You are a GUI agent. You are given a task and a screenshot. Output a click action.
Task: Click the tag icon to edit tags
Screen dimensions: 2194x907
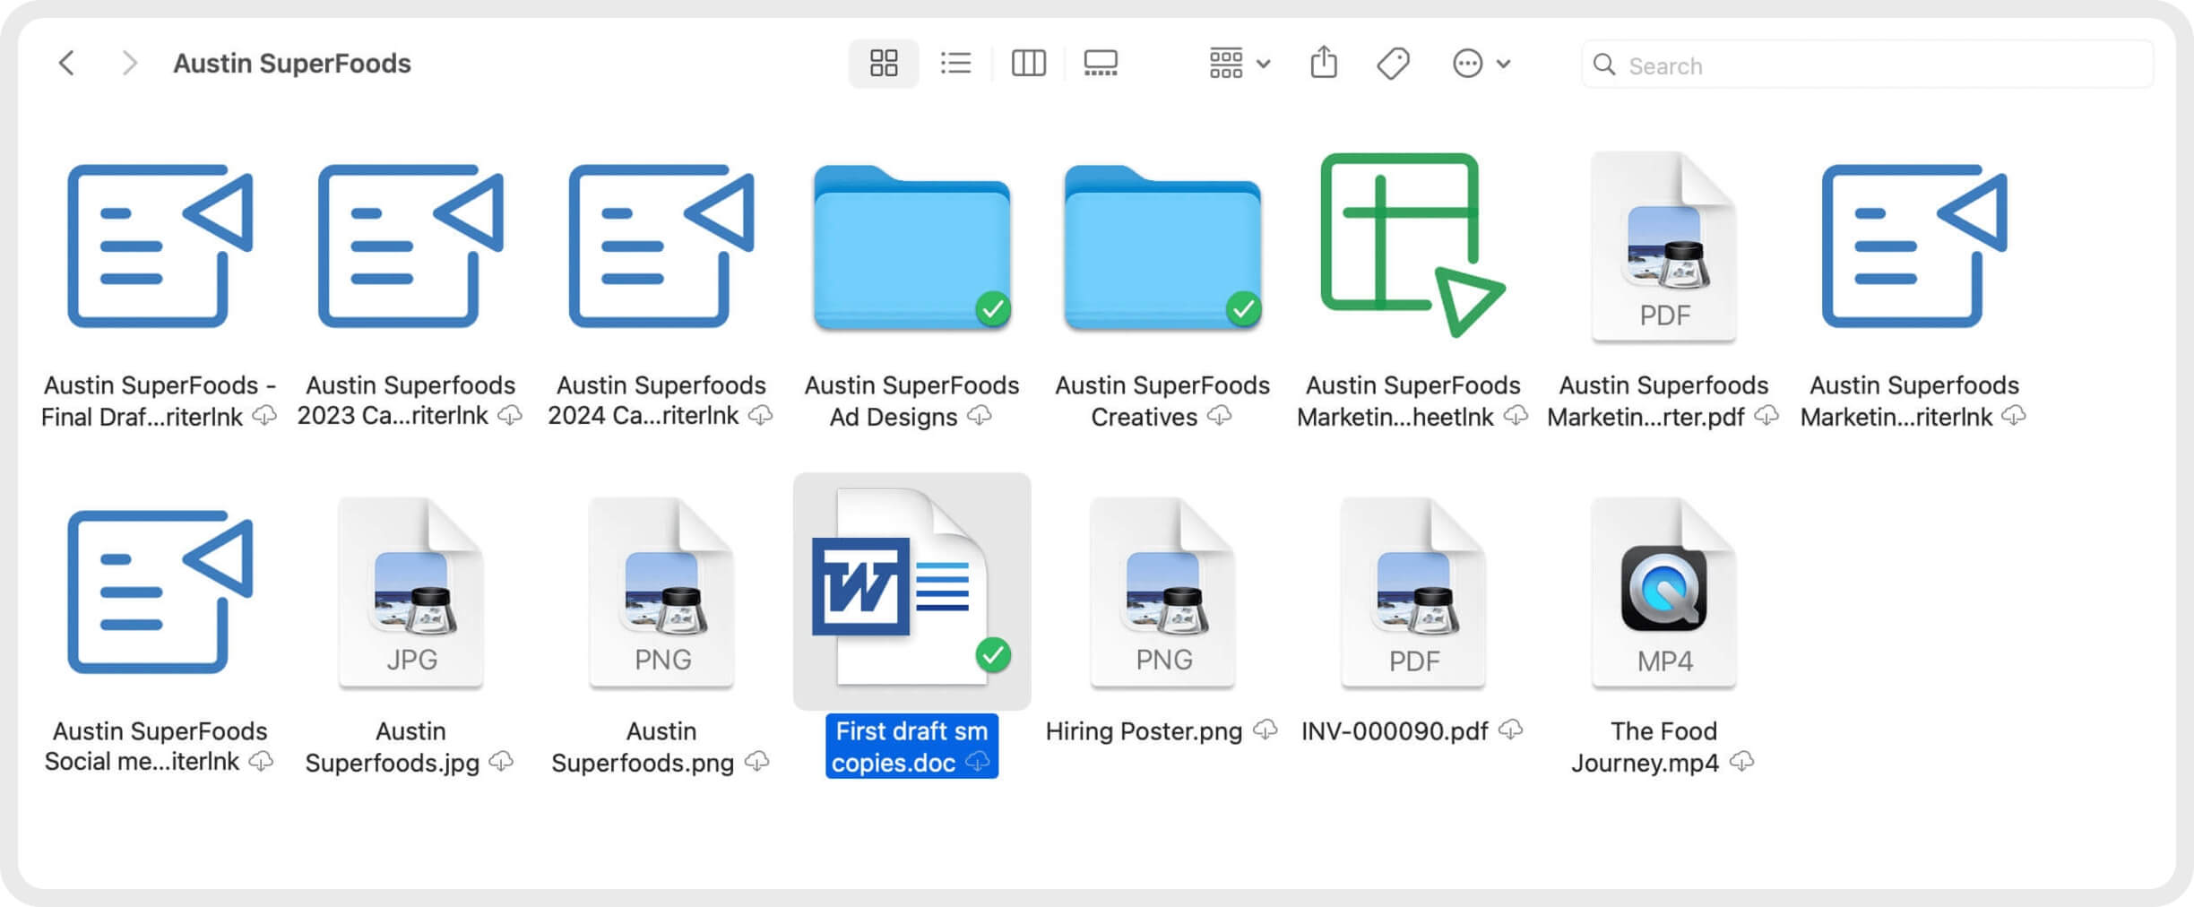click(x=1393, y=64)
